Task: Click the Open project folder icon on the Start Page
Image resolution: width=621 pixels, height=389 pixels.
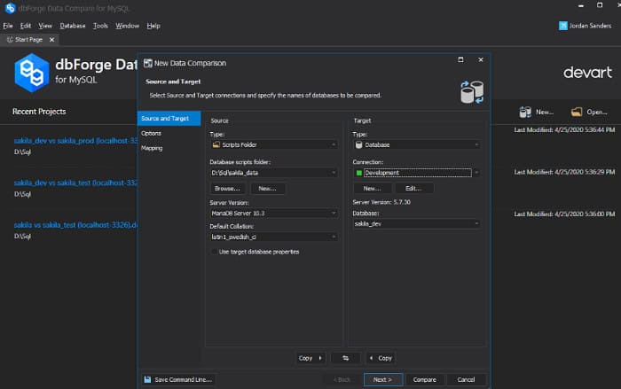Action: [577, 112]
